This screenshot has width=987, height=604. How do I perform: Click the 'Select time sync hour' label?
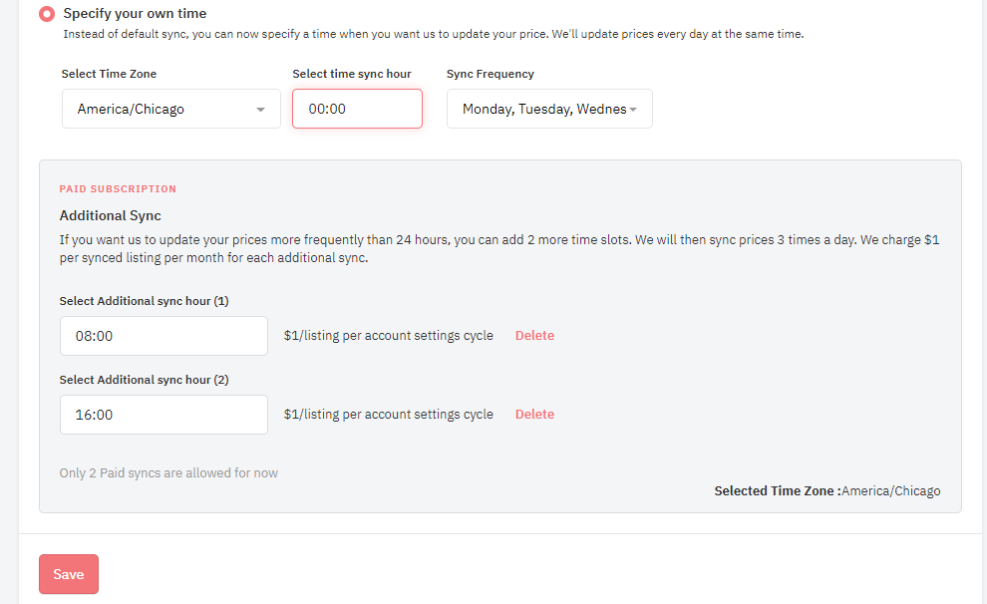[x=352, y=74]
